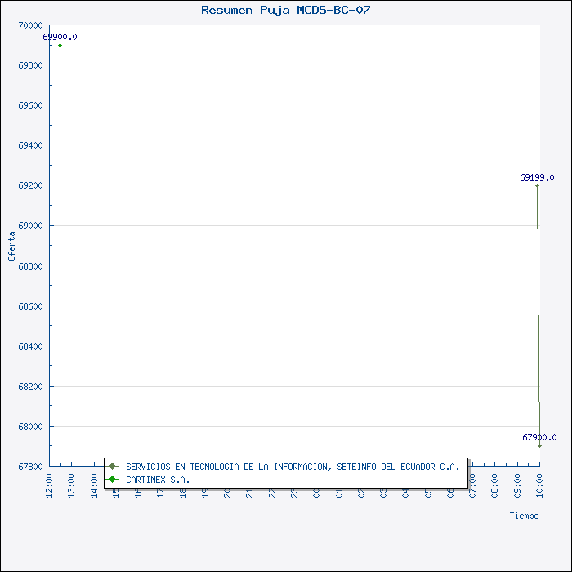This screenshot has height=572, width=572.
Task: Click the 69199.0 value label
Action: click(537, 177)
